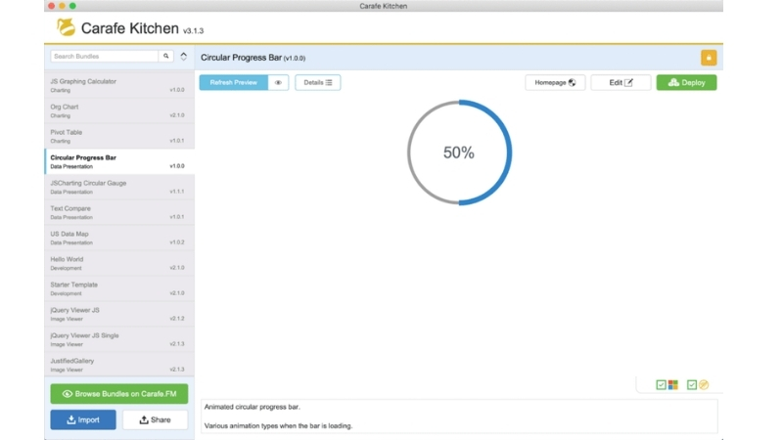783x440 pixels.
Task: Click the Windows compatibility logo icon
Action: 673,385
